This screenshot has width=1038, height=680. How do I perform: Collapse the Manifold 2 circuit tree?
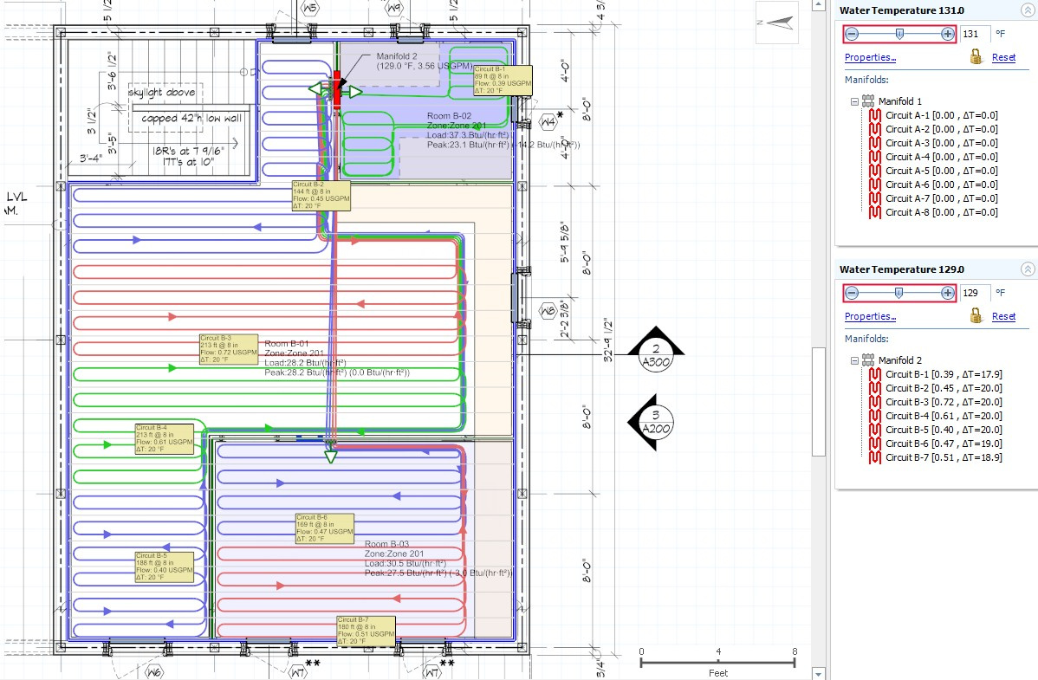[853, 360]
